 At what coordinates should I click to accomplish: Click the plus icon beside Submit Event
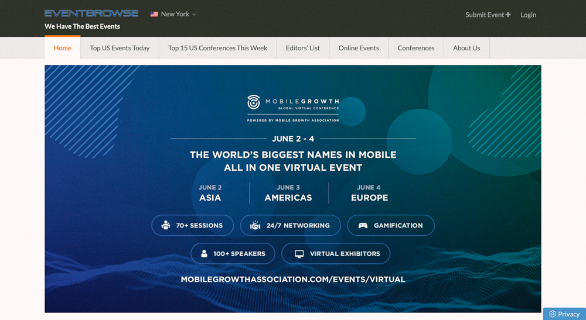point(508,15)
